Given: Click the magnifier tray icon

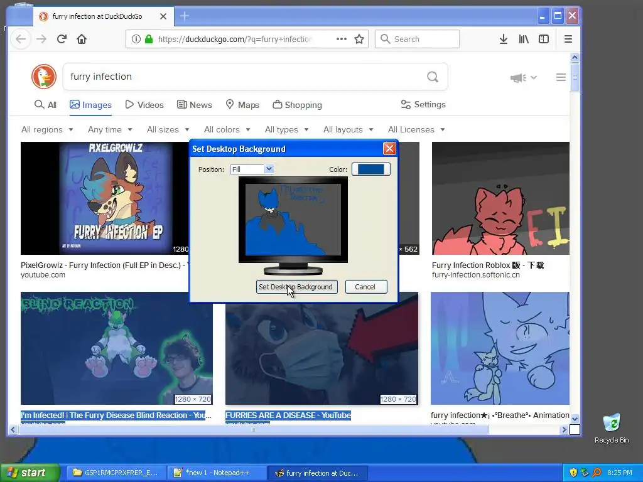Looking at the screenshot, I should pyautogui.click(x=597, y=473).
